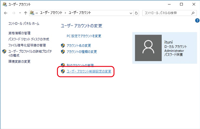
Task: Click PC 設定でアカウントを変更
Action: click(x=84, y=36)
